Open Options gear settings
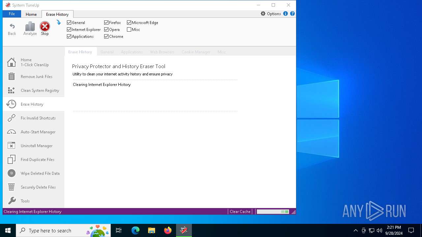This screenshot has width=422, height=237. (x=271, y=13)
